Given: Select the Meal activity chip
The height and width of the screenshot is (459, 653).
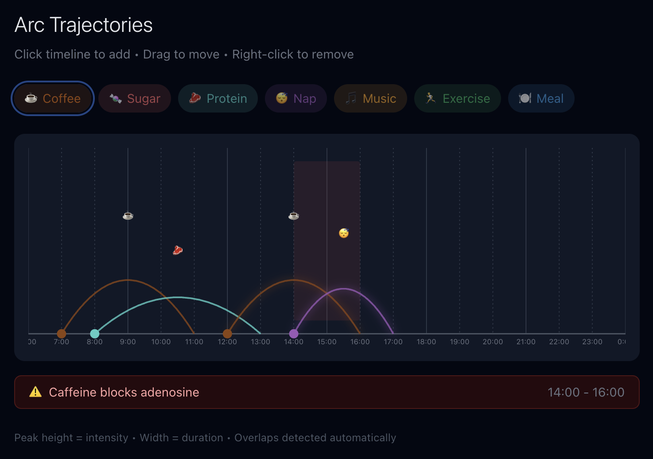Looking at the screenshot, I should (x=541, y=98).
